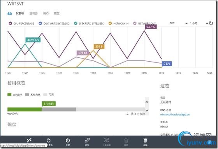Click the 速览 quick glance heading
Screen dimensions: 218x149
point(165,86)
